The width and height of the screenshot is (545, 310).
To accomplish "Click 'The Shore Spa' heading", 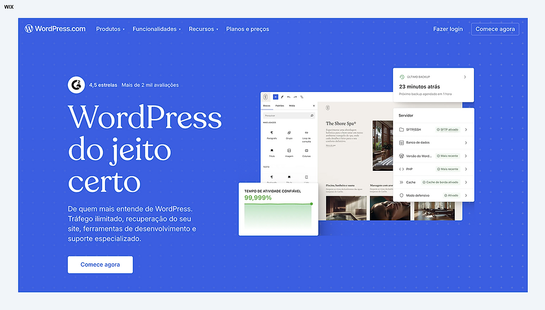I will [x=340, y=124].
